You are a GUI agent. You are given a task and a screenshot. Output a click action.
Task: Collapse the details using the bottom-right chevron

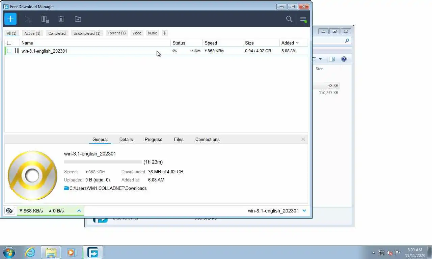[304, 211]
